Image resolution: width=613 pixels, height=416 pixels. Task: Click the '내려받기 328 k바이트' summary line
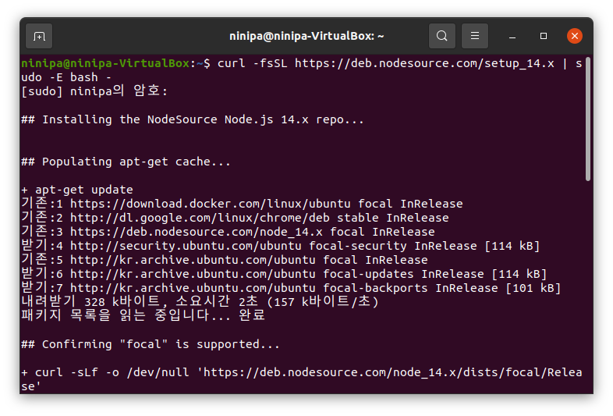(200, 302)
